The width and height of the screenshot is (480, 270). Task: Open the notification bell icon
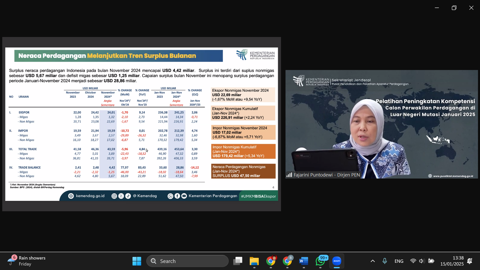[470, 261]
